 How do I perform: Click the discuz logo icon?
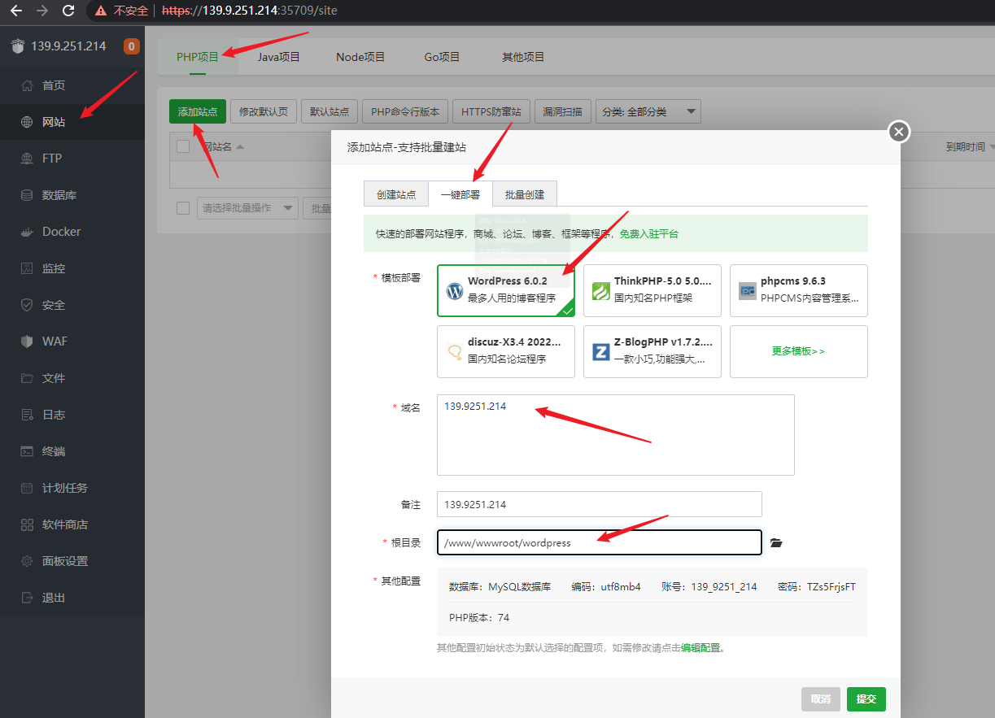click(455, 352)
